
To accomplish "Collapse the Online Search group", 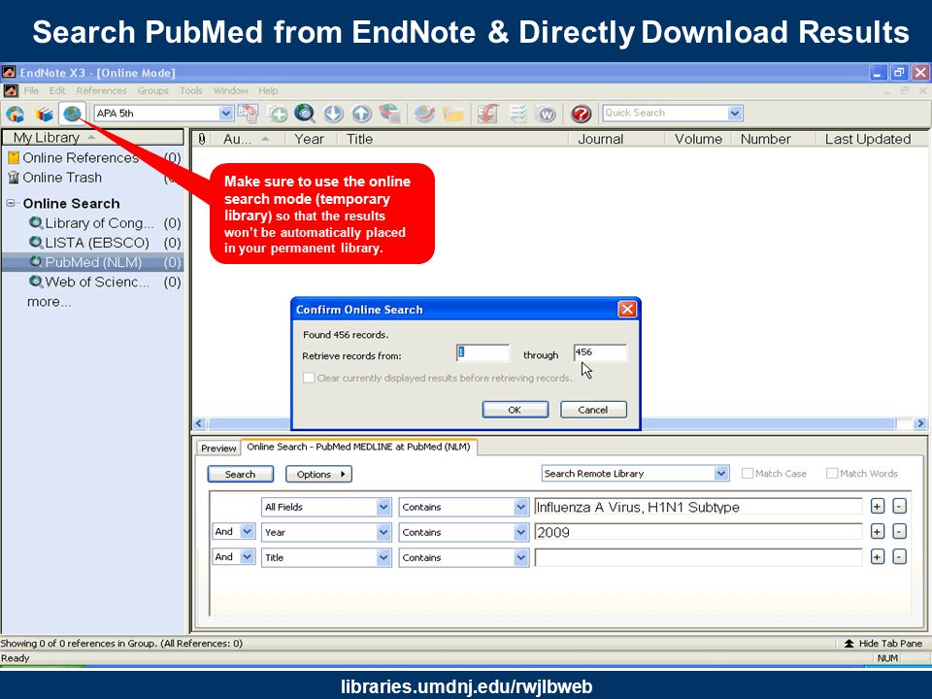I will 11,203.
